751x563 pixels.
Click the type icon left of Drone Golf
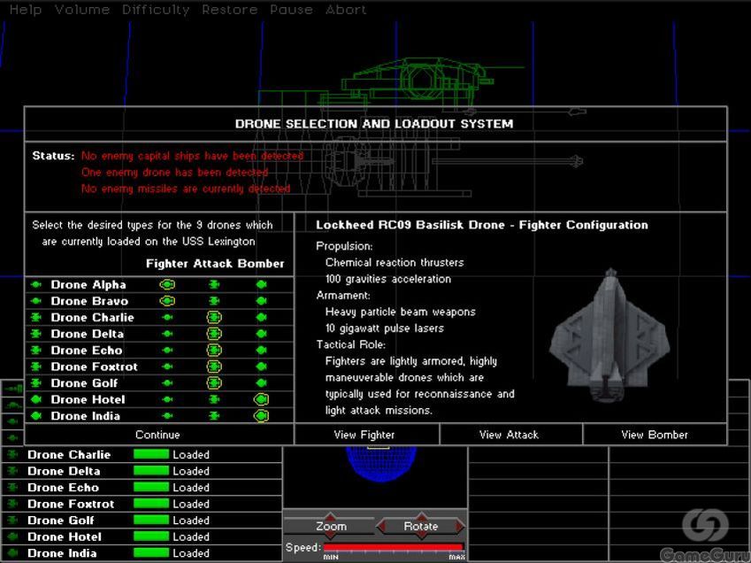pos(36,382)
